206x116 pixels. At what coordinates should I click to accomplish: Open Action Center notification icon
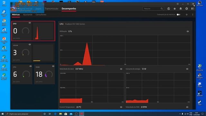(x=202, y=114)
